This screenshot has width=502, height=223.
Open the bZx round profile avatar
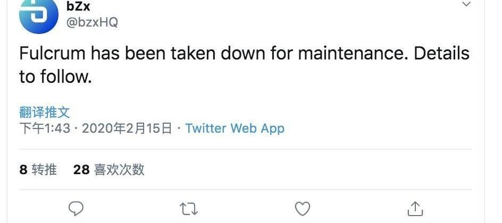[x=39, y=14]
